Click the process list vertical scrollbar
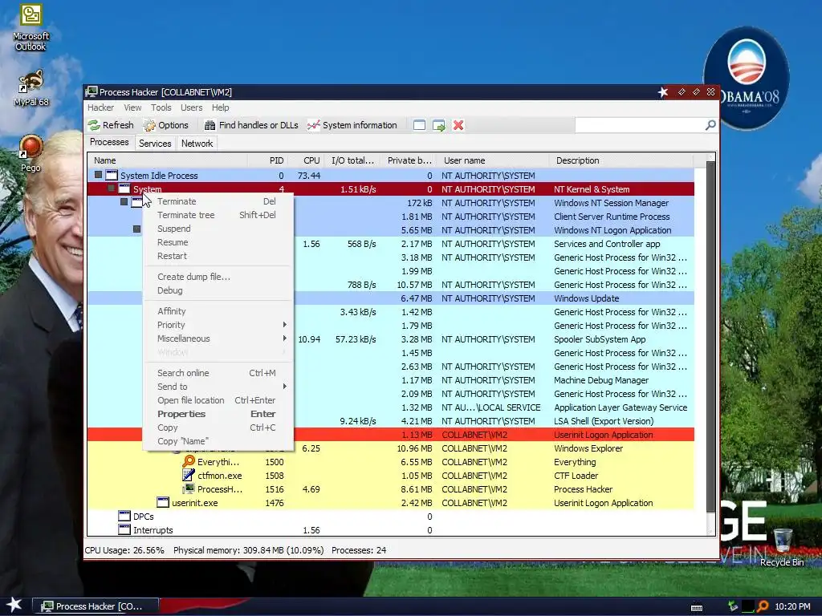Screen dimensions: 822x616 pos(710,343)
